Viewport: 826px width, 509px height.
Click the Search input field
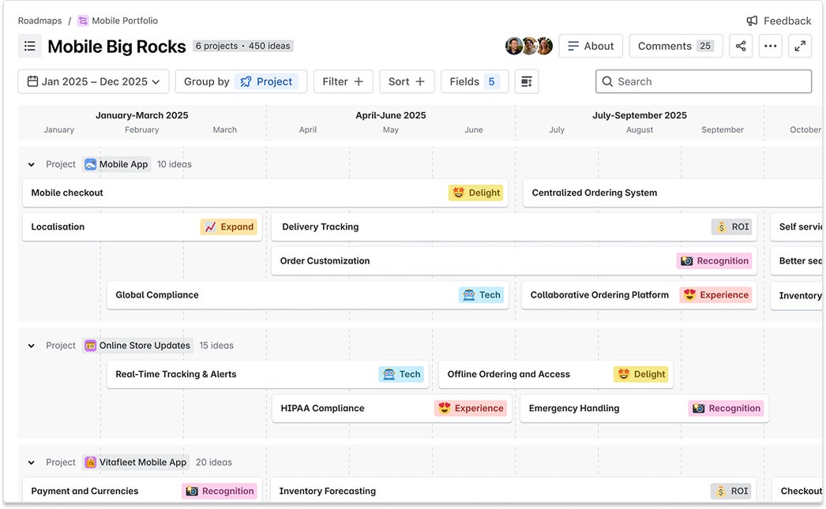tap(704, 81)
